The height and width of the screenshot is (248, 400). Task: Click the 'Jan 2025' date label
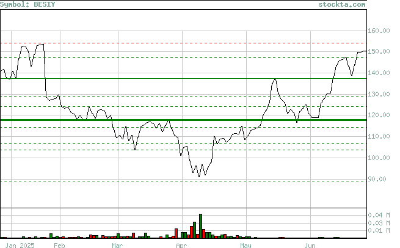(x=20, y=246)
